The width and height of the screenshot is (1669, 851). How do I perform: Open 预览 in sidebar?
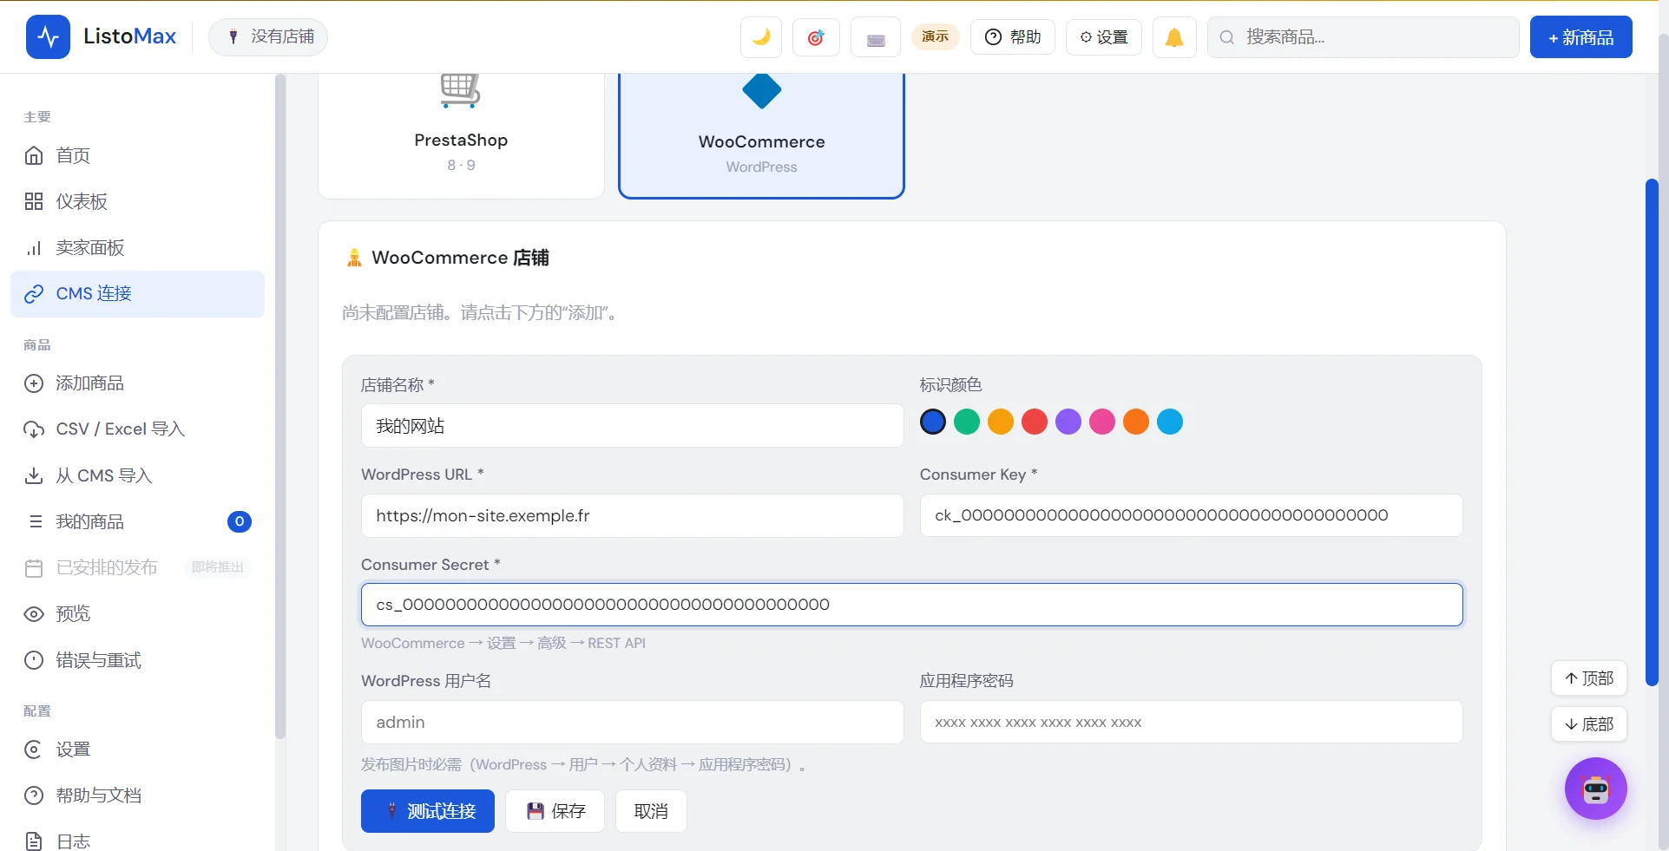[137, 613]
